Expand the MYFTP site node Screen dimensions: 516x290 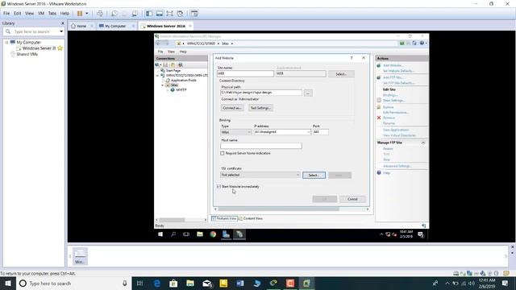168,89
